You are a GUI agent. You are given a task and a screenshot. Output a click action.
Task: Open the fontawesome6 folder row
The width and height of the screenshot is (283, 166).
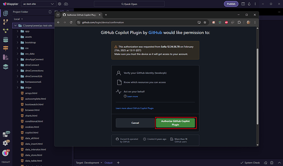tap(33, 82)
